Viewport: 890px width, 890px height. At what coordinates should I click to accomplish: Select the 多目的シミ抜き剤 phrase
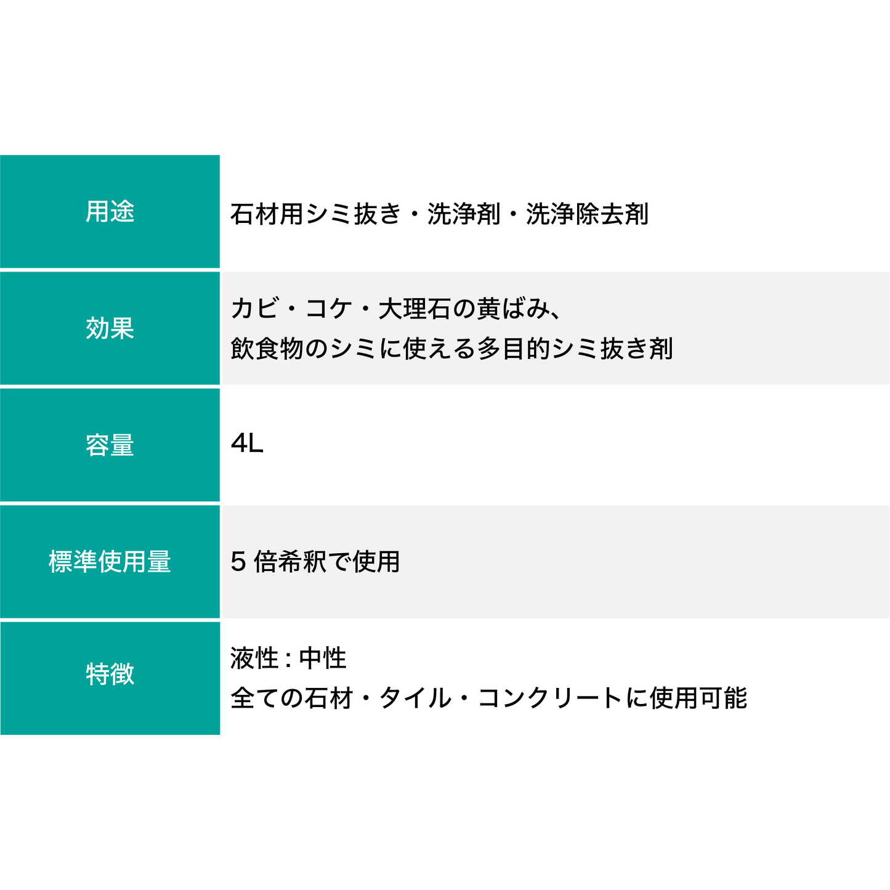coord(575,349)
